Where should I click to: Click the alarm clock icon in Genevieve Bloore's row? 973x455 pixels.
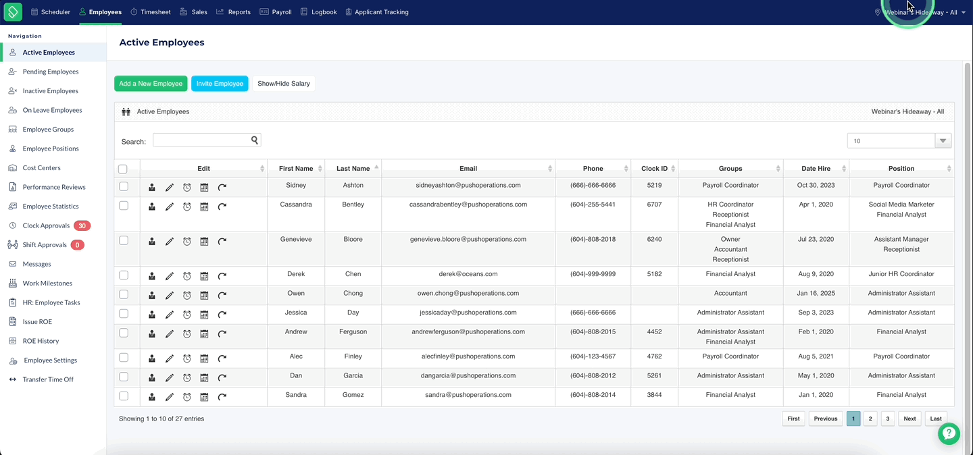coord(187,241)
